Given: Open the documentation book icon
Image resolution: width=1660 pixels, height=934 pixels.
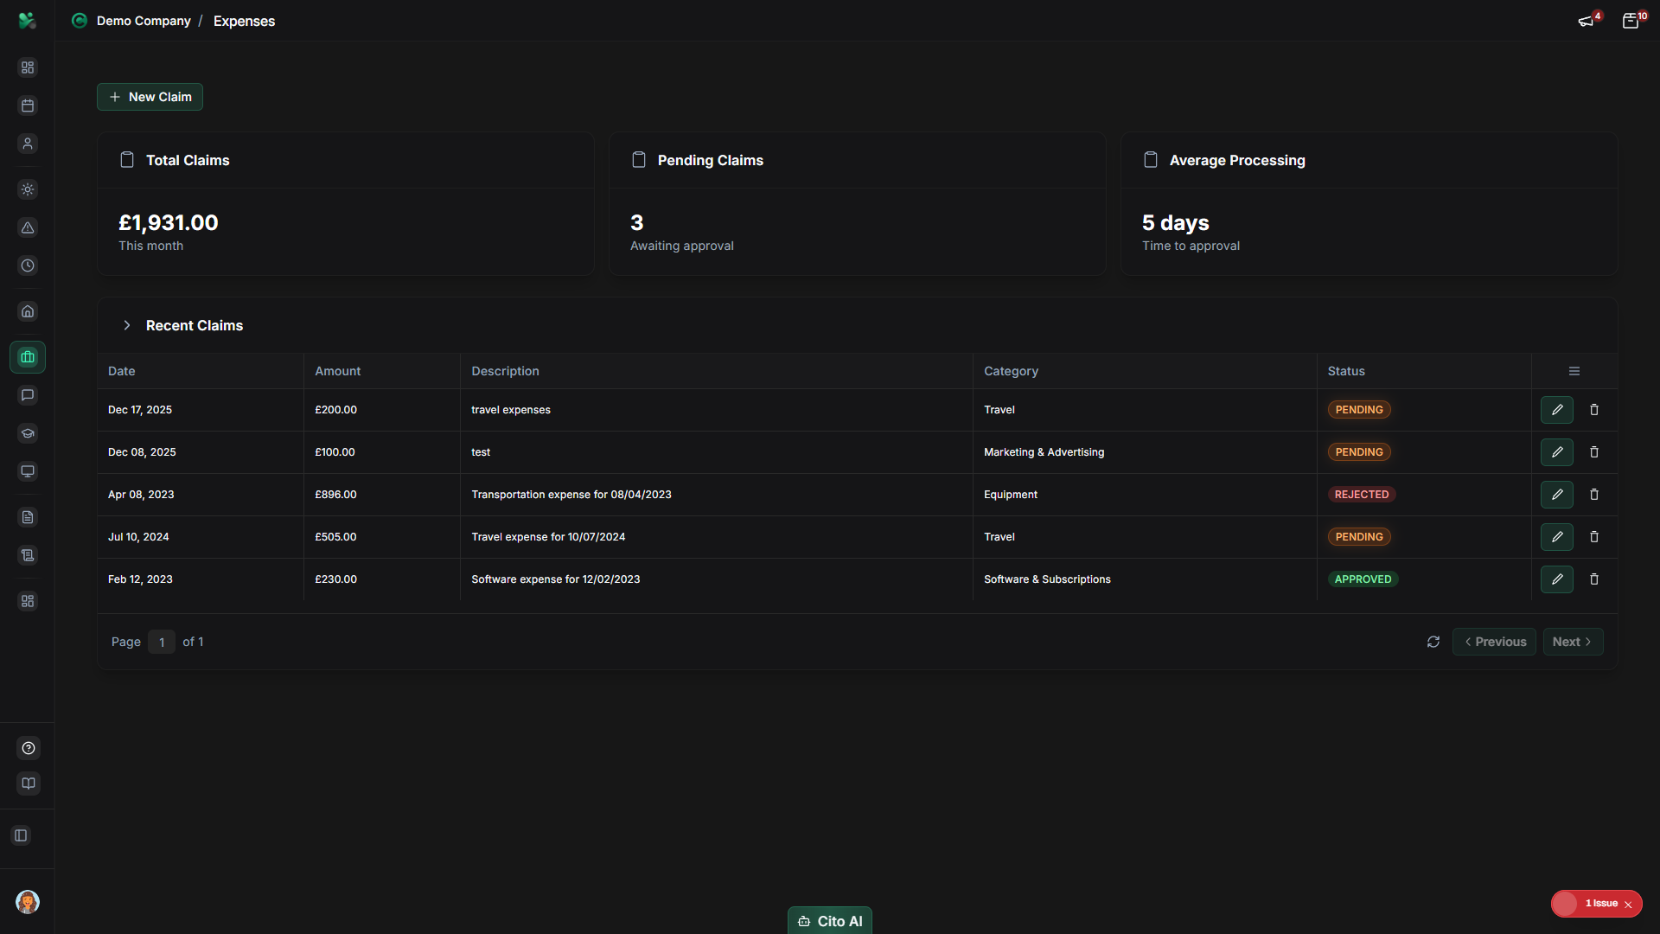Looking at the screenshot, I should point(28,784).
